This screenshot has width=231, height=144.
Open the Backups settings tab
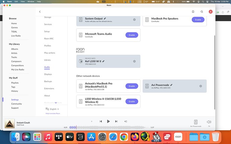click(48, 81)
